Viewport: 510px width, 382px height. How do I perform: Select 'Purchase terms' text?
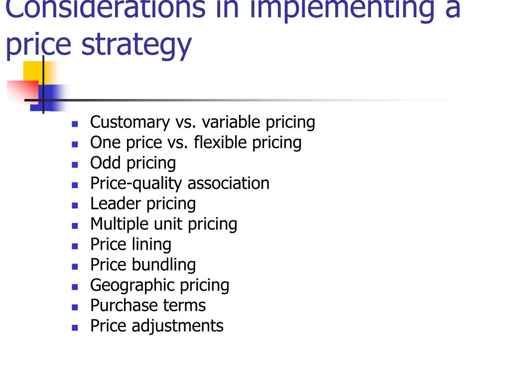(148, 306)
